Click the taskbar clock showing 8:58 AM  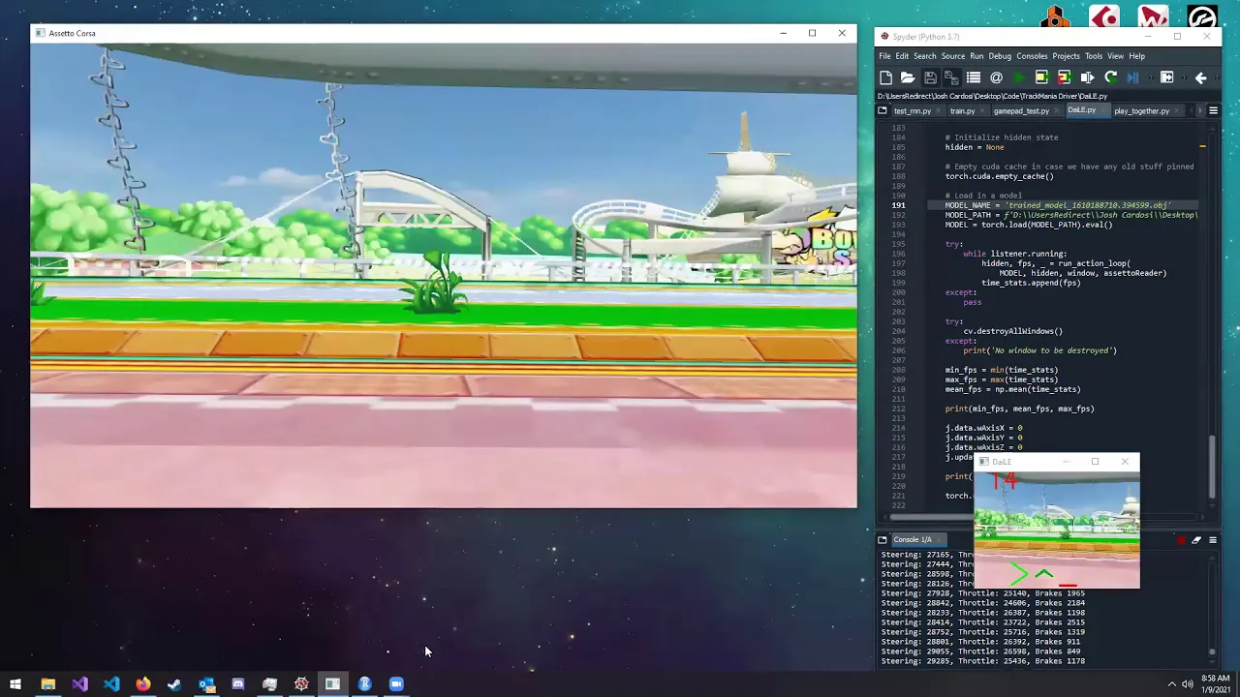coord(1216,684)
